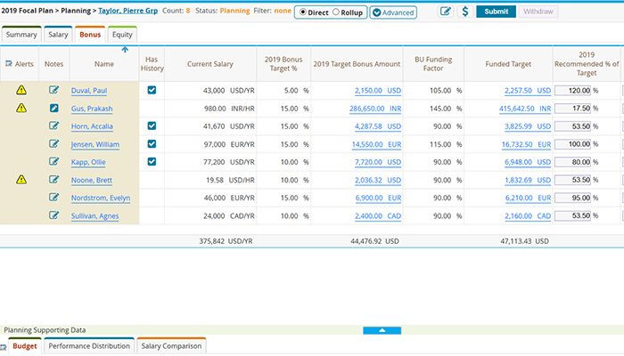Screen dimensions: 624x356
Task: Click recommended % field for Nordstrom, Evelyn
Action: click(572, 197)
